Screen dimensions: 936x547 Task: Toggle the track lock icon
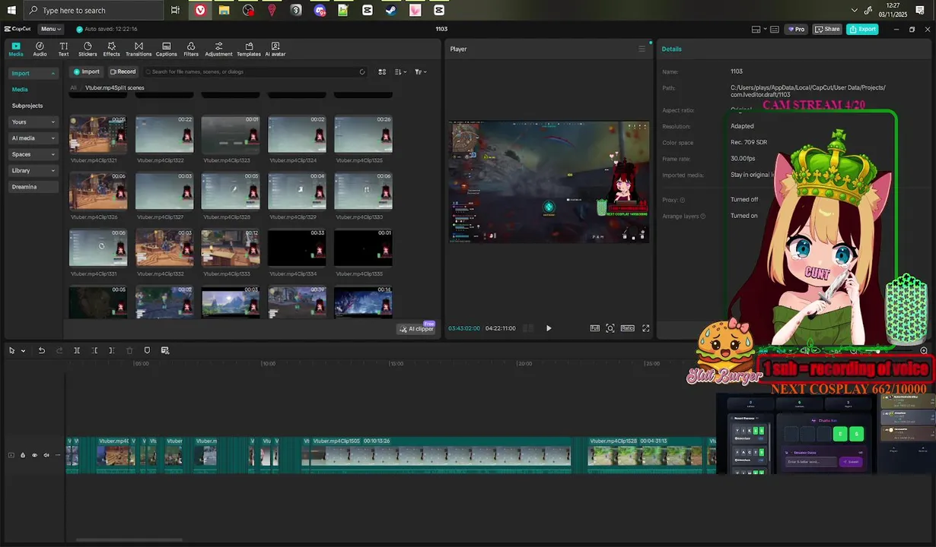pyautogui.click(x=23, y=455)
